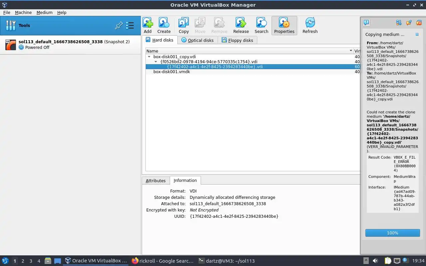Screen dimensions: 426x266
Task: Select the sol113_default VM in the list
Action: pos(70,45)
